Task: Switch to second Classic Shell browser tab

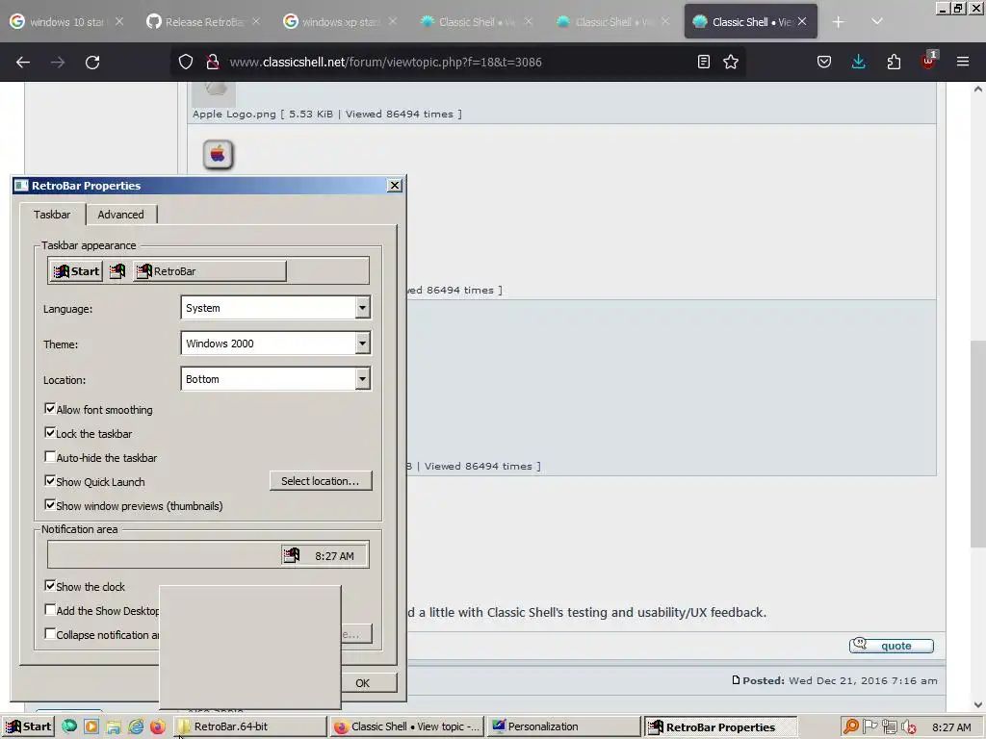Action: coord(613,22)
